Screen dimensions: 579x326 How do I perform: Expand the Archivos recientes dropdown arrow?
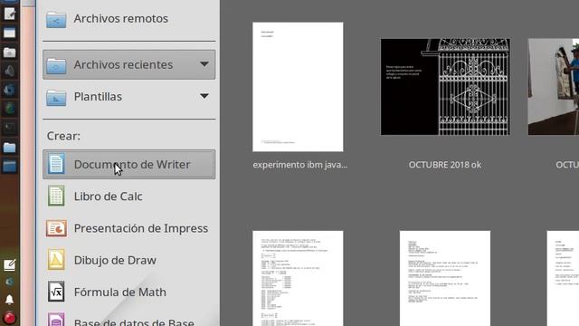(204, 64)
